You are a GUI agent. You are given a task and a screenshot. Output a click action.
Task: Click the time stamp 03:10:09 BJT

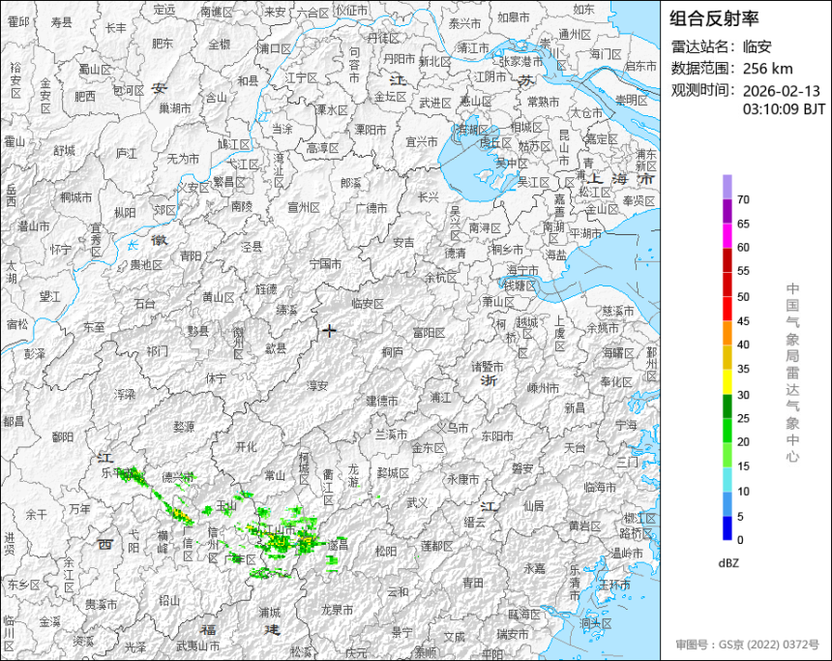point(784,109)
